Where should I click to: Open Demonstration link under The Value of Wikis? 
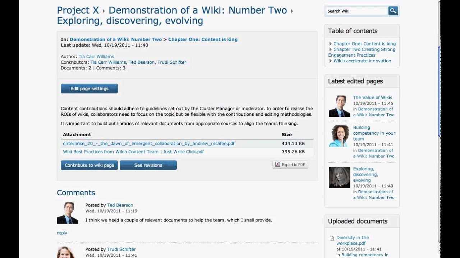point(374,112)
